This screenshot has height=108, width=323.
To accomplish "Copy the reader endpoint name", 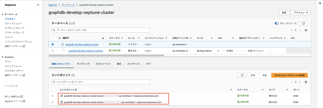I will 61,102.
